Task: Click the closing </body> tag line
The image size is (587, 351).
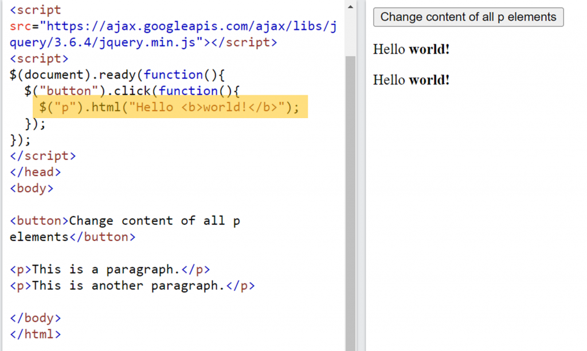Action: click(x=35, y=318)
